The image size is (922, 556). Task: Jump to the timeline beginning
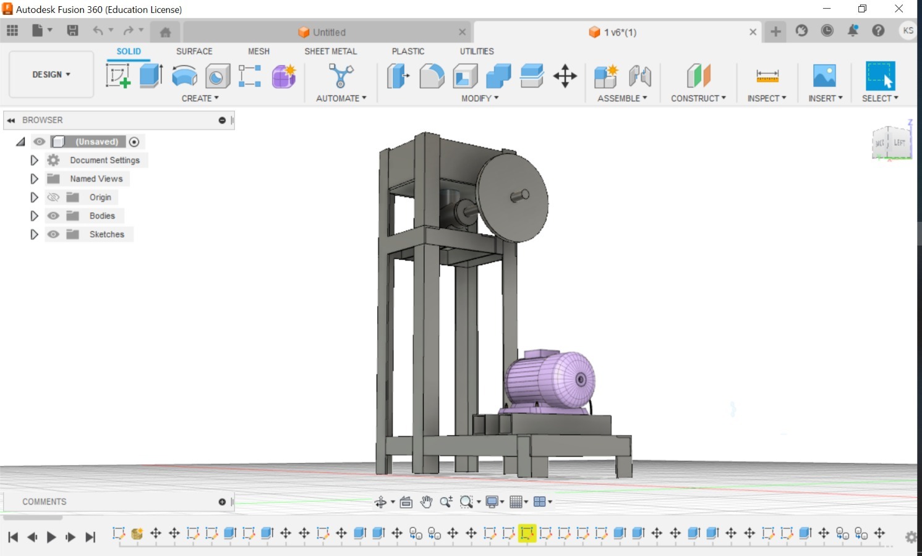pyautogui.click(x=12, y=537)
